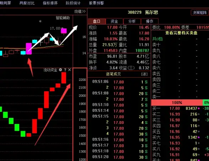Click the 查看完整档买卖盘 link
Image resolution: width=209 pixels, height=161 pixels.
click(181, 33)
